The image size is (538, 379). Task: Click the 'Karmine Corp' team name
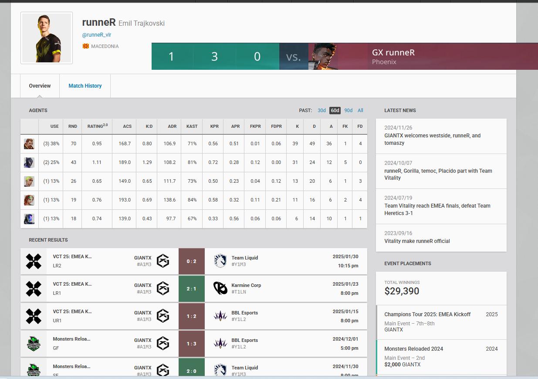246,285
